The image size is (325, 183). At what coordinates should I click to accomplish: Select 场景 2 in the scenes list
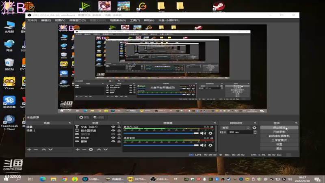49,131
